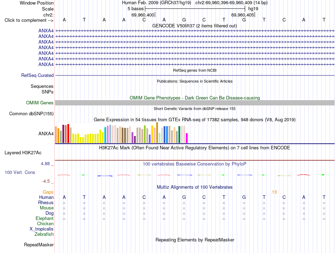The height and width of the screenshot is (253, 335).
Task: Click the magenta last bar in GTEx chart
Action: tap(187, 138)
